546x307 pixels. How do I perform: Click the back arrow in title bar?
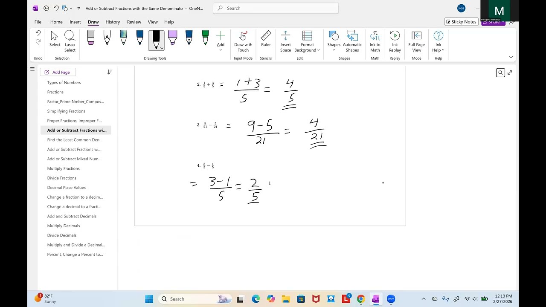[x=46, y=8]
